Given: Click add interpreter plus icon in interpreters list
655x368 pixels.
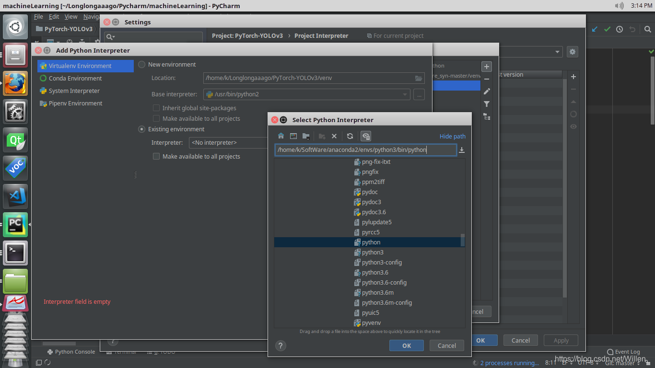Looking at the screenshot, I should coord(487,67).
